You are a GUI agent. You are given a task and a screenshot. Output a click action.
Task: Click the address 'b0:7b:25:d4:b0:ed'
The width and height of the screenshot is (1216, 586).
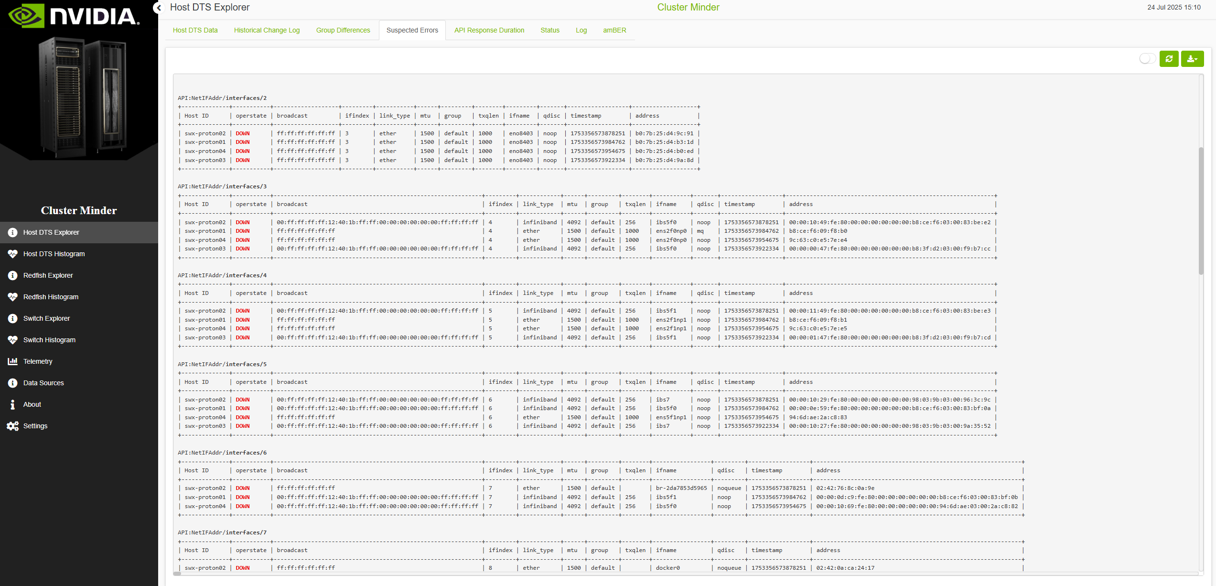pyautogui.click(x=664, y=151)
